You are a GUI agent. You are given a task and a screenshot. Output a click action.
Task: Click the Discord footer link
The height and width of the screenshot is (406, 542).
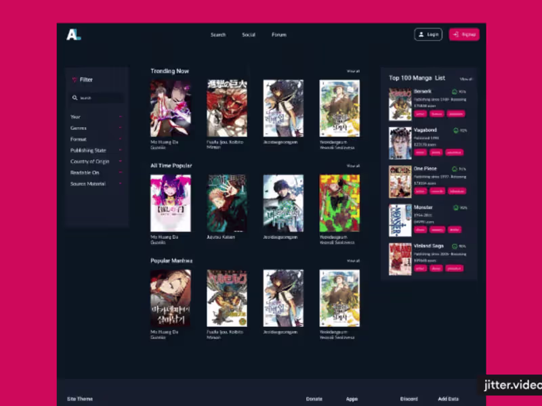point(409,399)
